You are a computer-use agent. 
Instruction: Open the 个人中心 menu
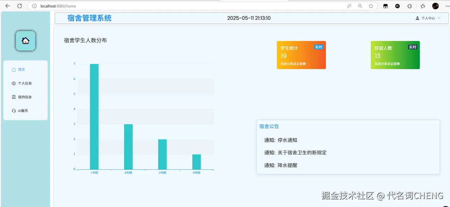point(428,18)
